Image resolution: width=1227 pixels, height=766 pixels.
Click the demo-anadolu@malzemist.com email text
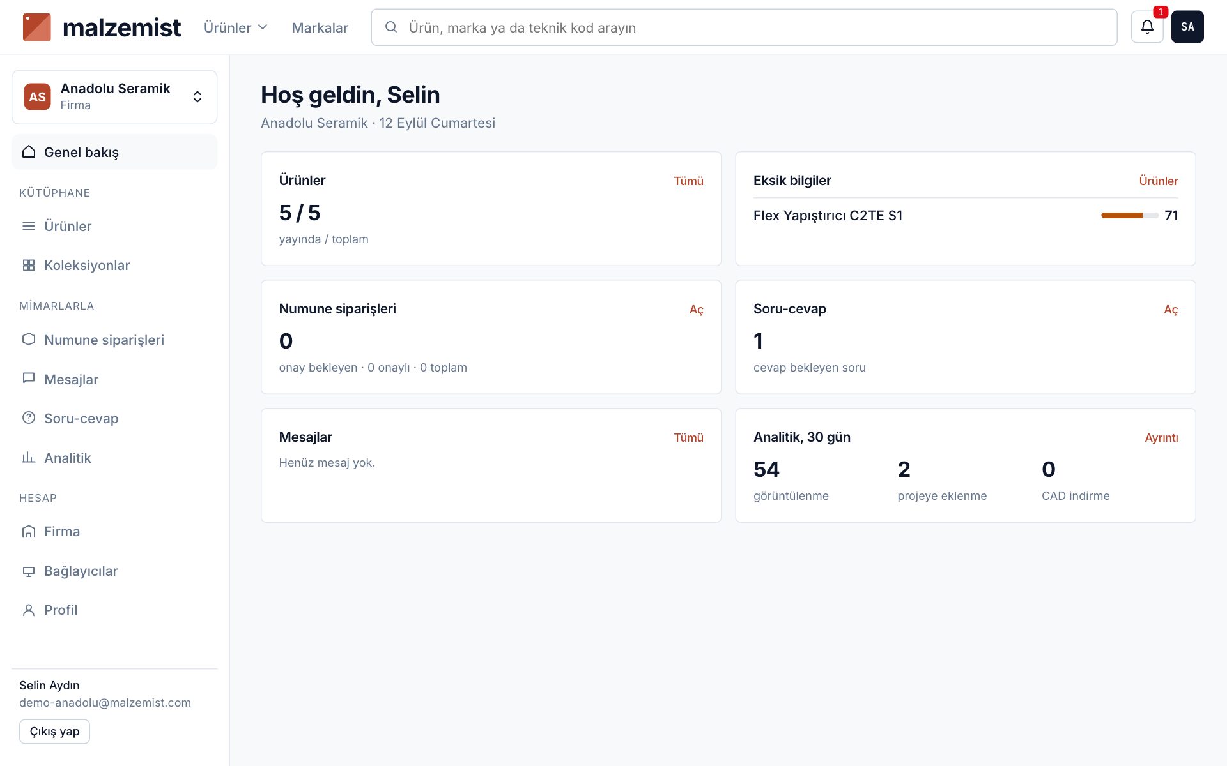pos(105,702)
